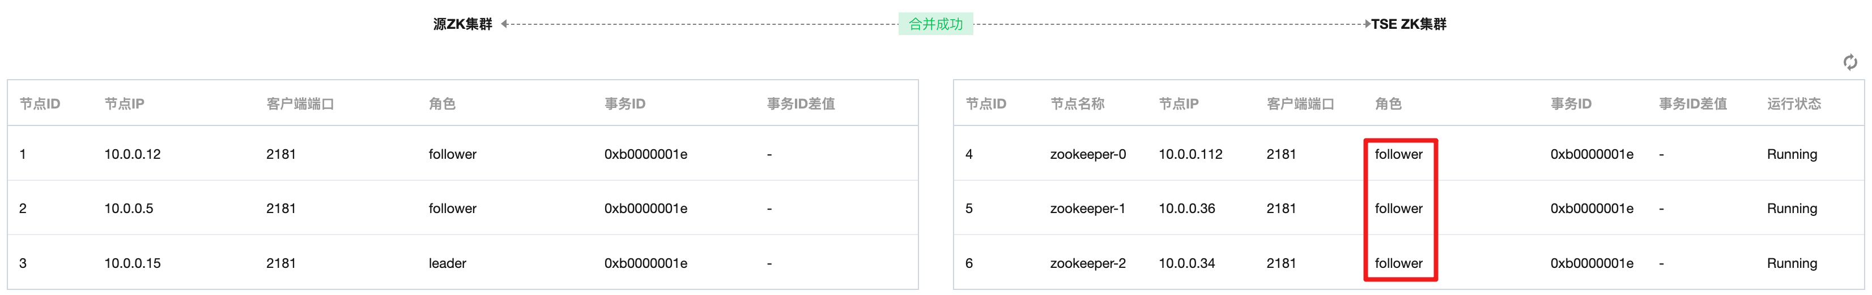Click the zookeeper-1 node name

1087,208
